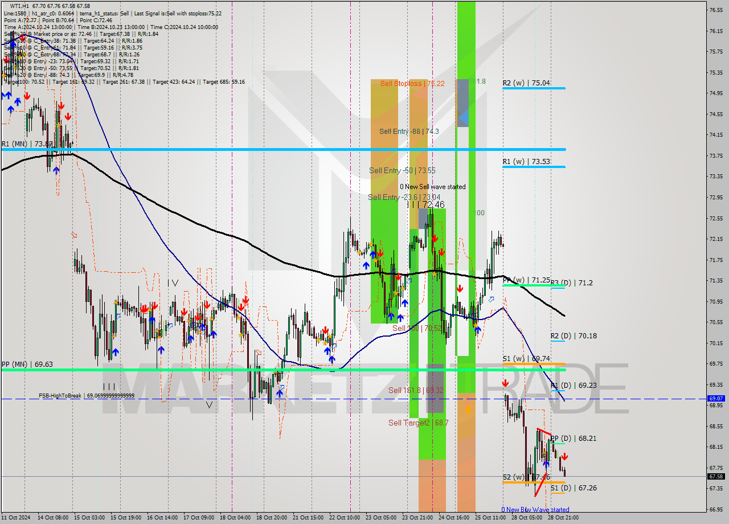Select the 'R1 (MN) | 73.87' level label
The height and width of the screenshot is (524, 729).
[27, 144]
